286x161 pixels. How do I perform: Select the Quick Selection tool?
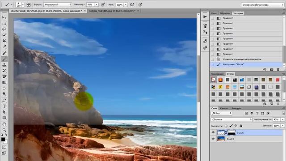point(4,35)
